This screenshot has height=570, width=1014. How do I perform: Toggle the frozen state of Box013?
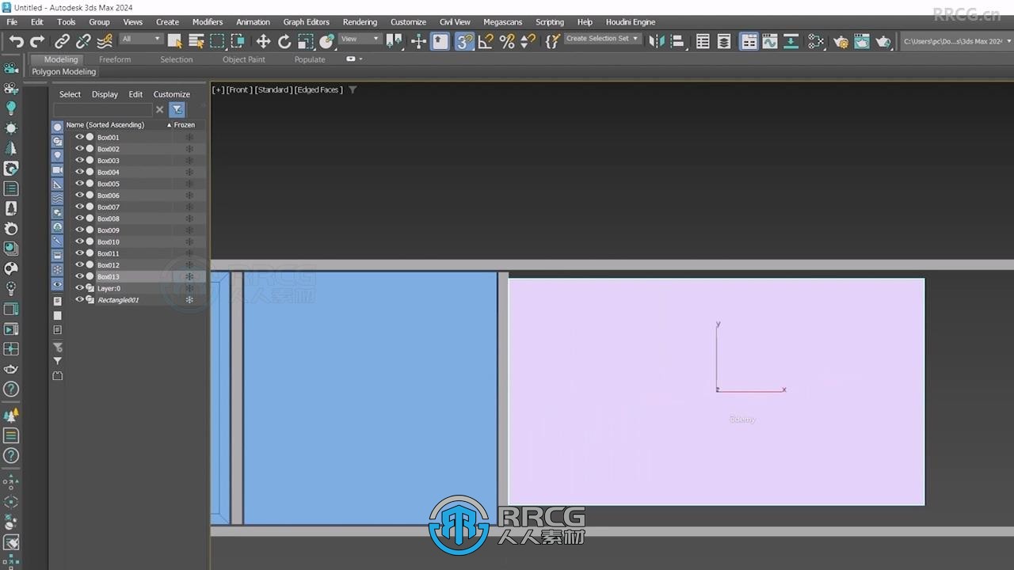(x=189, y=277)
